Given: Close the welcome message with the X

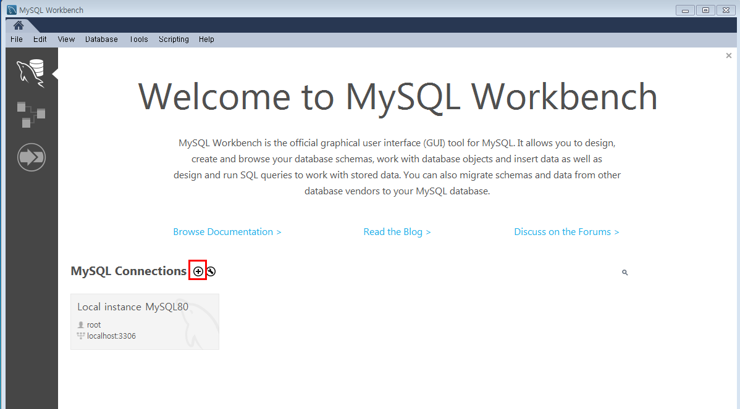Looking at the screenshot, I should point(729,56).
